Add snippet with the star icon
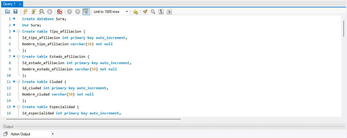The image size is (347, 138). (x=135, y=12)
